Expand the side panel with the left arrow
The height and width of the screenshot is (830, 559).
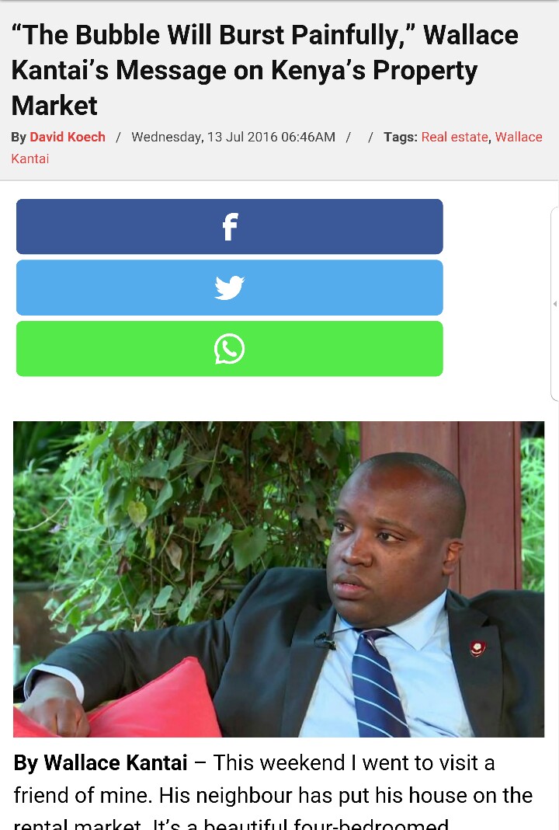555,304
